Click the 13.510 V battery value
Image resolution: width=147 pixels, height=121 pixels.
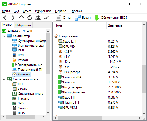114,82
